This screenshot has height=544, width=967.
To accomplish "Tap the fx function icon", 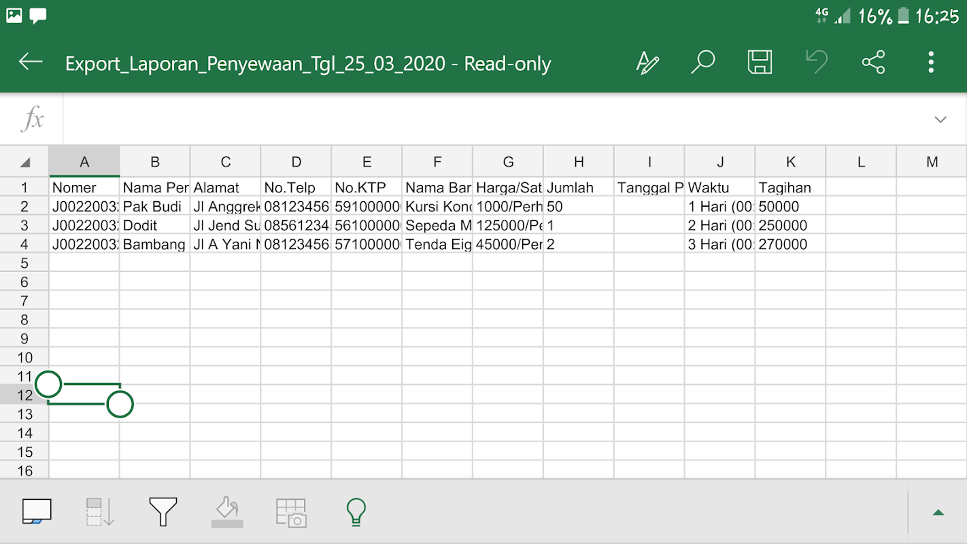I will [x=32, y=120].
